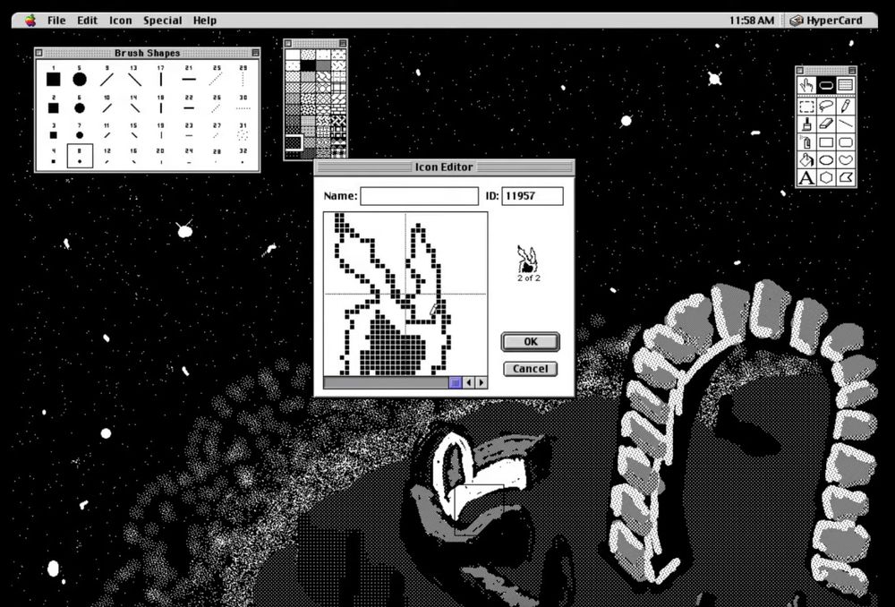Open the Special menu
Viewport: 895px width, 607px height.
click(162, 20)
